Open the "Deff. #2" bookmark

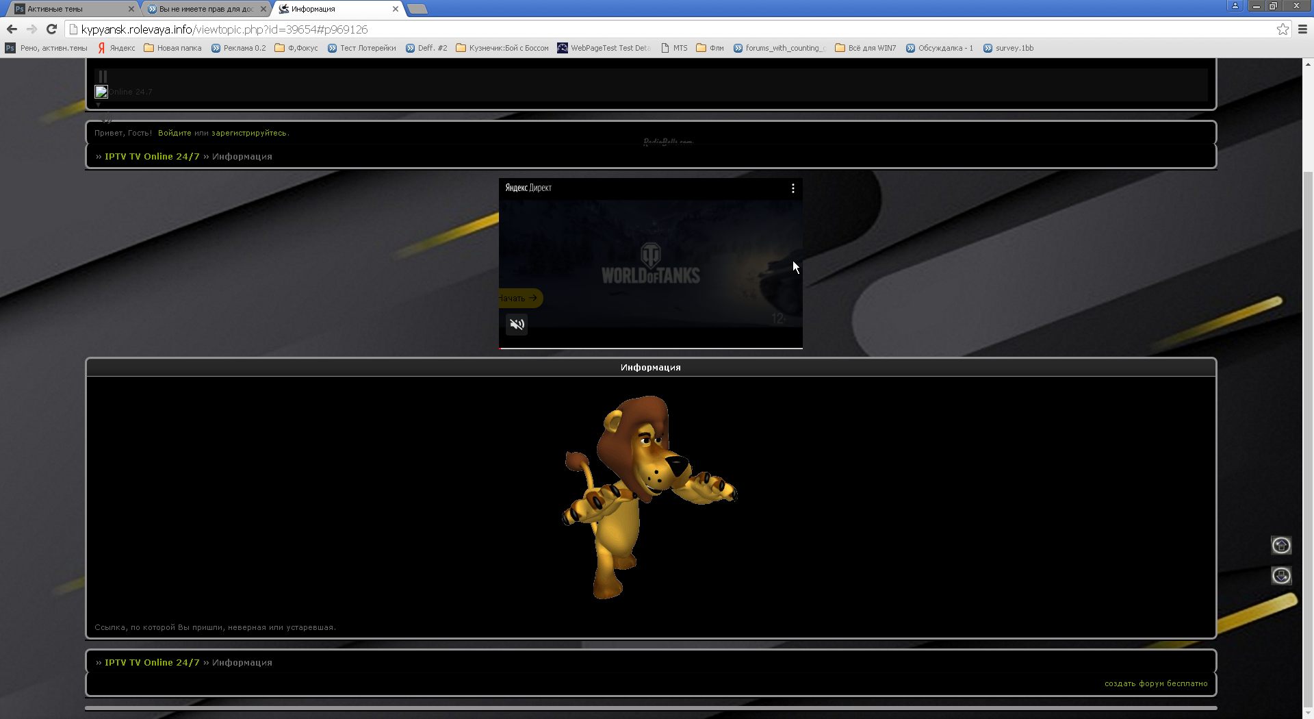(x=426, y=48)
